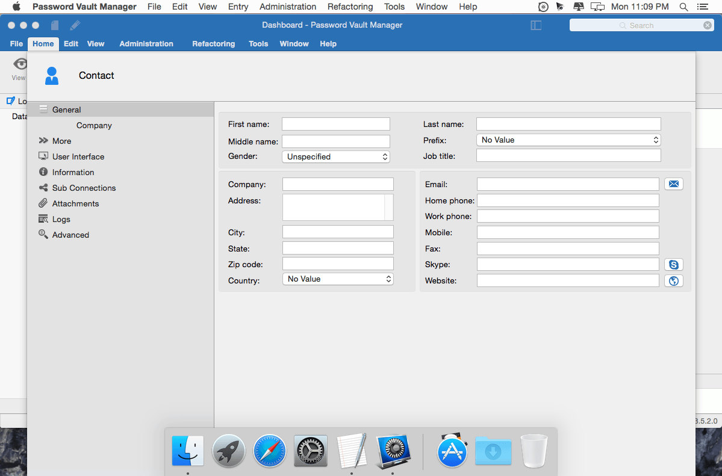This screenshot has width=722, height=476.
Task: Switch to the Home ribbon tab
Action: 43,43
